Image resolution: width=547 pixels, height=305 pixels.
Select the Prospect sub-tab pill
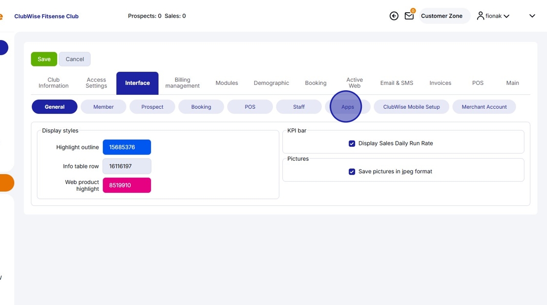[x=152, y=107]
